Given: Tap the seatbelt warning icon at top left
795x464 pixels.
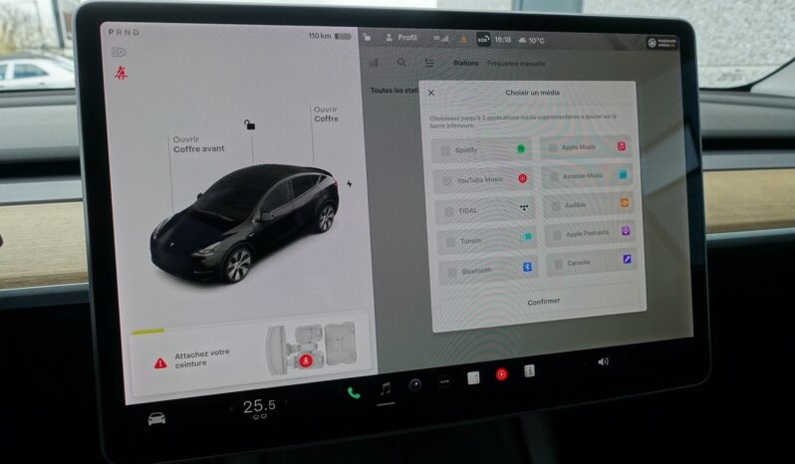Looking at the screenshot, I should click(x=121, y=74).
